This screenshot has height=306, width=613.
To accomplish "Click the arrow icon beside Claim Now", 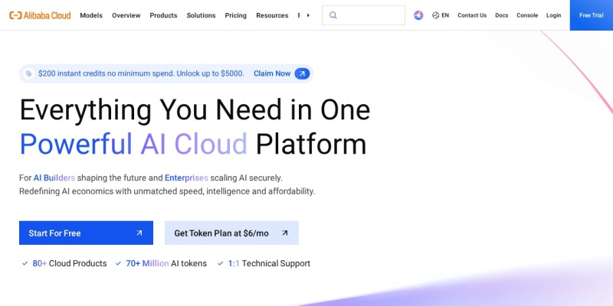I will pos(302,73).
